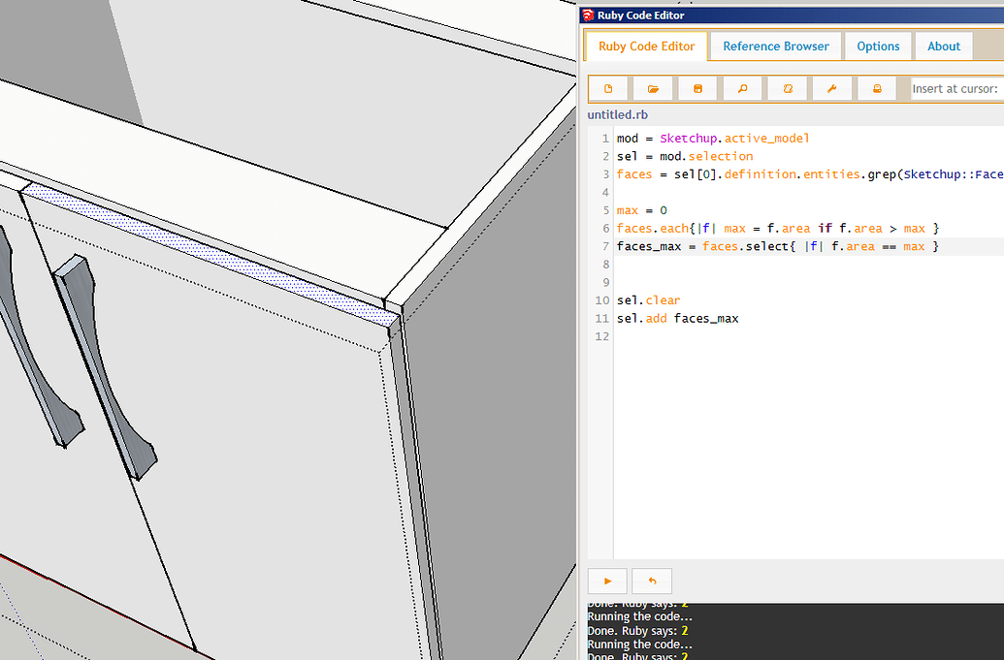Open the Options tab
Screen dimensions: 1004x660
(x=878, y=46)
